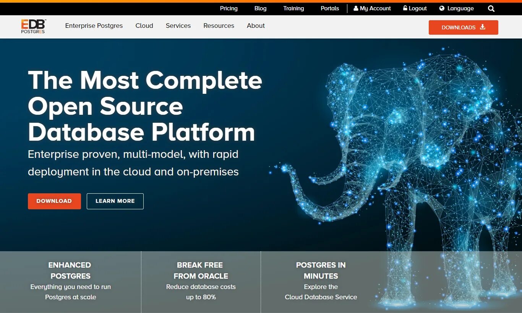Click the EDB Postgres logo

(x=33, y=27)
